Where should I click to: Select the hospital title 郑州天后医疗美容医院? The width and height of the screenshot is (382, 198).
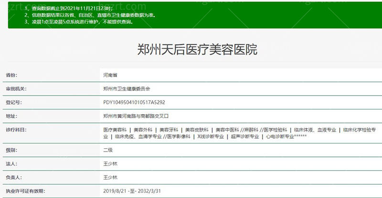[197, 50]
